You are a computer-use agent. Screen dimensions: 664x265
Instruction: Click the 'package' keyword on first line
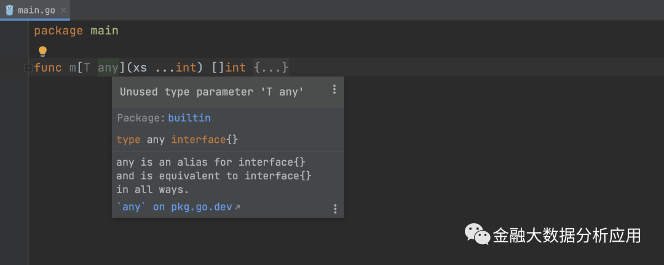coord(58,31)
